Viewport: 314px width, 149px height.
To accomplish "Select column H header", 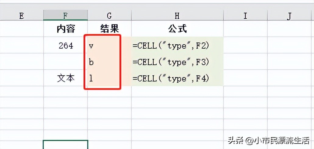I will tap(177, 16).
